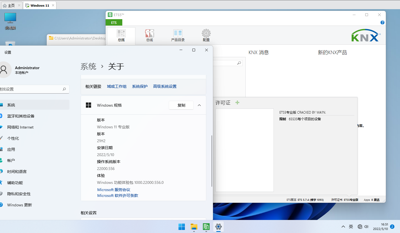The image size is (400, 233).
Task: Select the 此电脑 desktop icon
Action: 10,21
